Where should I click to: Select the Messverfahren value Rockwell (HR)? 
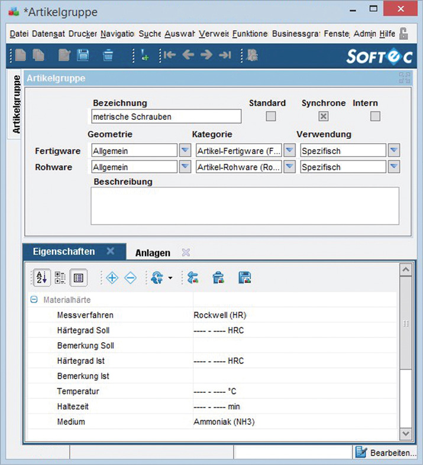pos(220,315)
